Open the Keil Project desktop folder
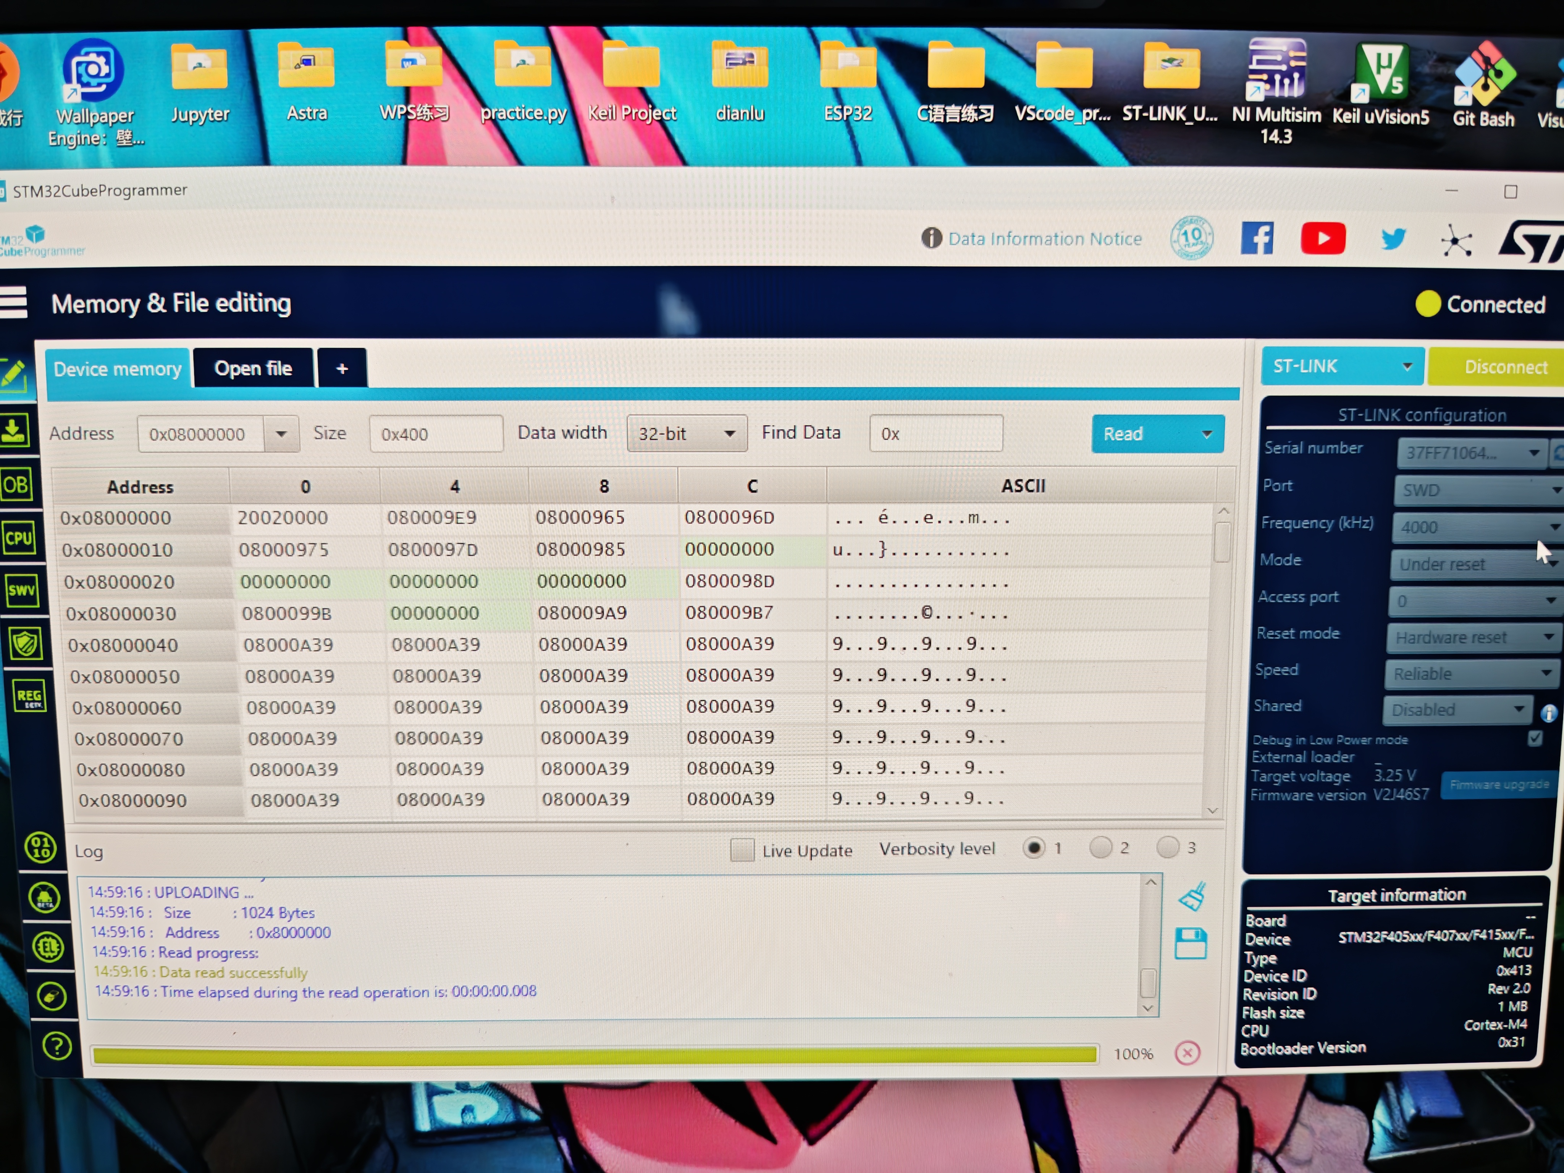Viewport: 1564px width, 1173px height. tap(632, 82)
